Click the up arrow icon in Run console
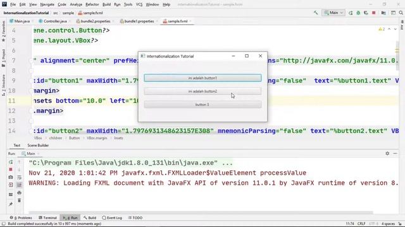This screenshot has height=227, width=405. pos(19,162)
